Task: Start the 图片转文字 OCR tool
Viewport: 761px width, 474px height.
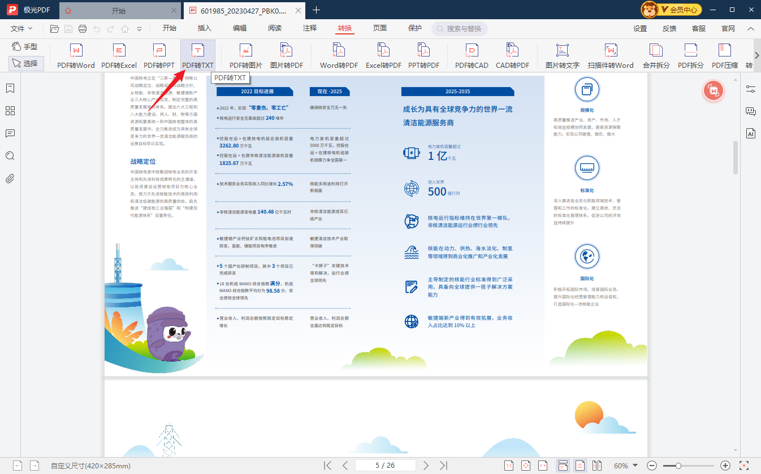Action: [x=561, y=55]
